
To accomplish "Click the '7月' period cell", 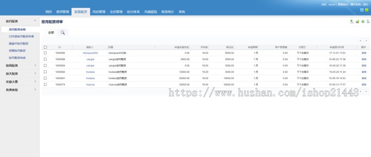I will pyautogui.click(x=256, y=59).
